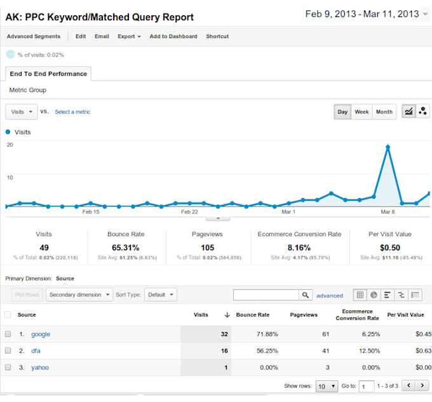Sort by the Bounce Rate column header

pyautogui.click(x=253, y=315)
